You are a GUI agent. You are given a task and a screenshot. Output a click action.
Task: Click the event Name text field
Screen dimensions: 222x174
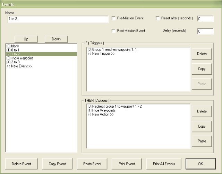coord(58,19)
